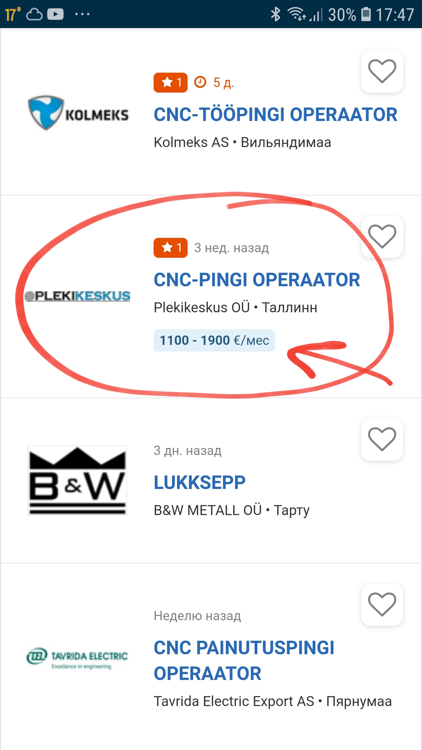The image size is (422, 750).
Task: Tap the cloud weather icon in status bar
Action: tap(34, 14)
